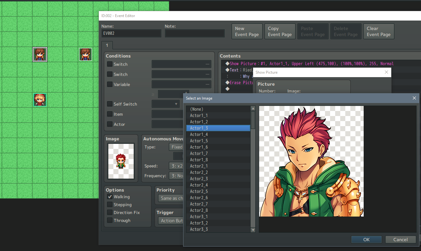Click the New Event Page button
This screenshot has width=421, height=251.
247,32
